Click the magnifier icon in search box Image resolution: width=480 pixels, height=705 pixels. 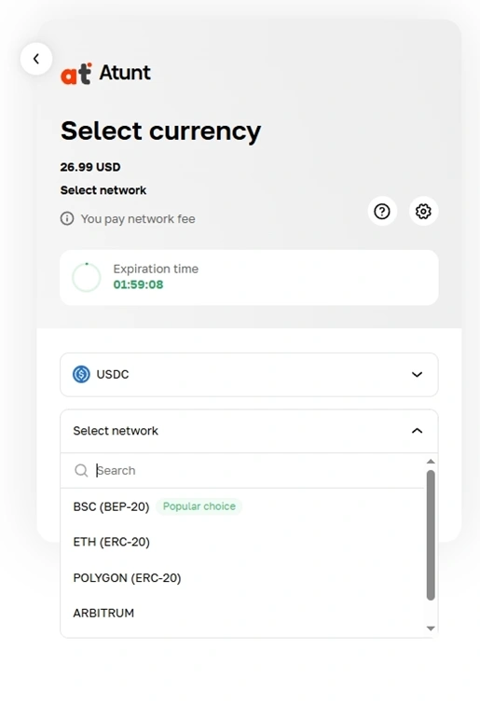81,470
